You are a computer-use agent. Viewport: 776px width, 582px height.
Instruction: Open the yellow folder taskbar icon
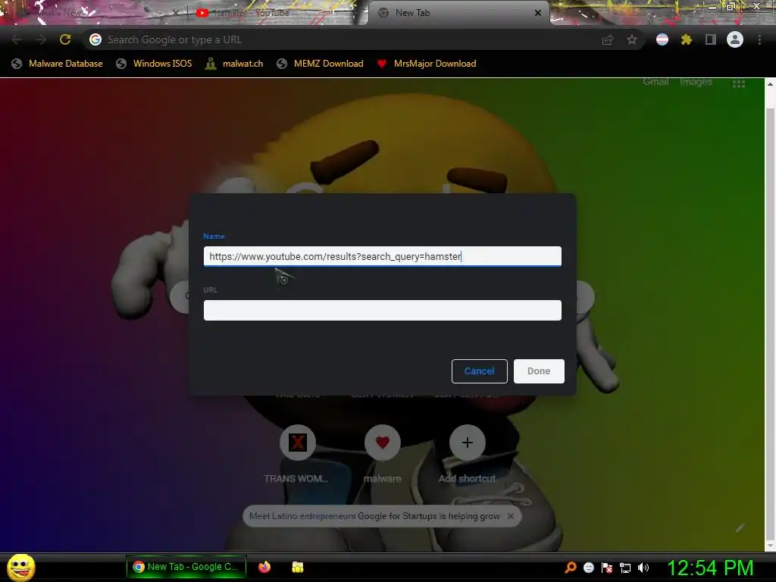297,567
